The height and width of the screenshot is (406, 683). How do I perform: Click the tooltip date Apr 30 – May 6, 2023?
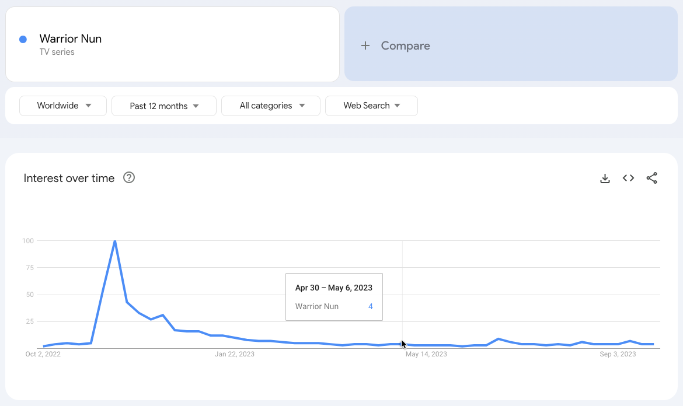click(334, 288)
